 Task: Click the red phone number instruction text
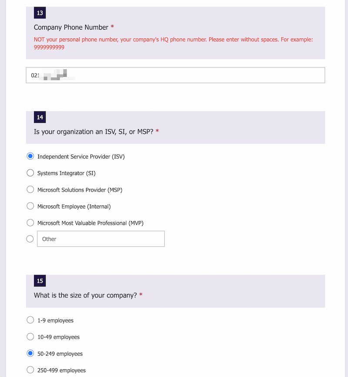(x=173, y=43)
